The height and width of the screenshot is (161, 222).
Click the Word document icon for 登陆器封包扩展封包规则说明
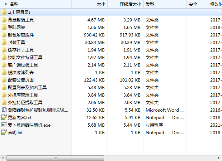4,110
